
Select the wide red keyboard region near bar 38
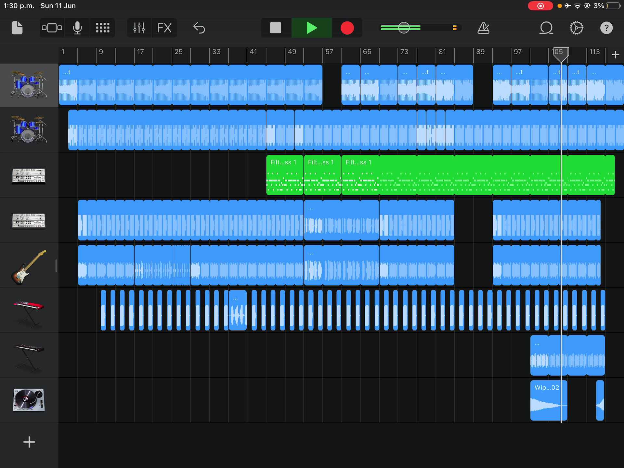[238, 310]
